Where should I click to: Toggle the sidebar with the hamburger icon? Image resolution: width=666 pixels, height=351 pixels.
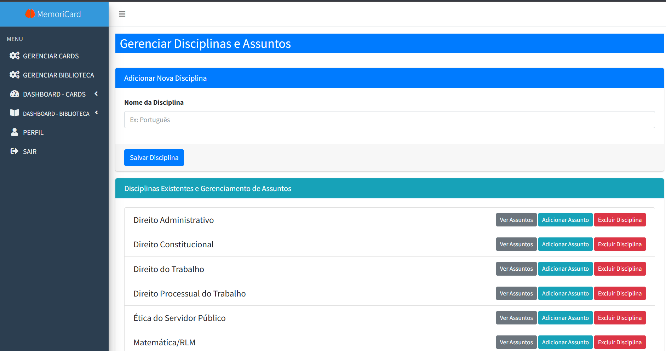[122, 14]
